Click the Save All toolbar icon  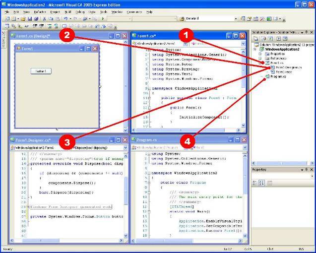(x=36, y=19)
